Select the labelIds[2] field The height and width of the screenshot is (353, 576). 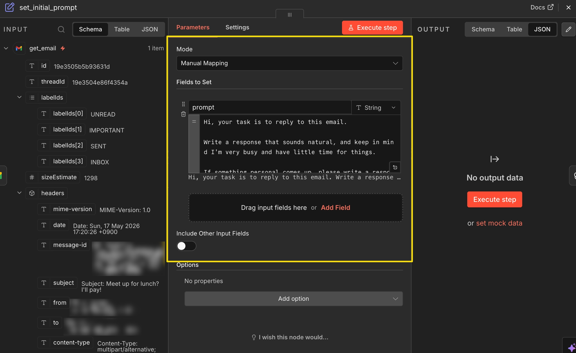pos(62,145)
